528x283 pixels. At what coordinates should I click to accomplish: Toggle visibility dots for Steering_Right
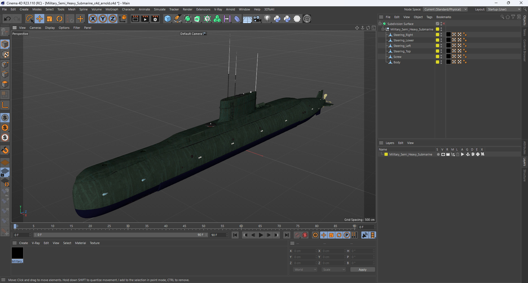(x=441, y=35)
